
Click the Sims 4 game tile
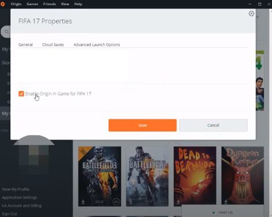tap(260, 80)
